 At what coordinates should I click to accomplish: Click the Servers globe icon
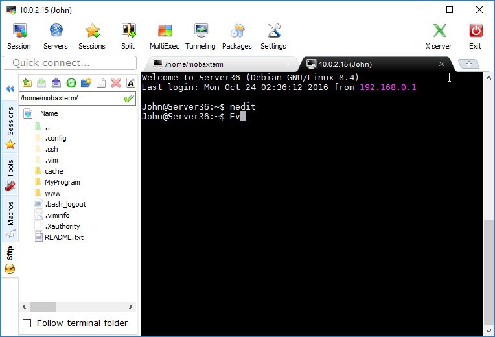[x=56, y=36]
